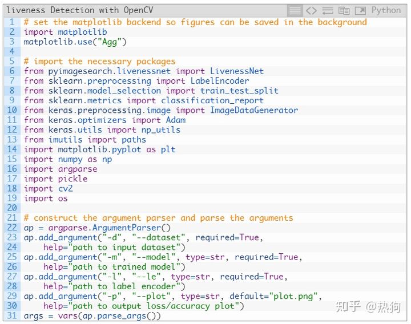Click the add_argument "--dataset" line
Image resolution: width=411 pixels, height=324 pixels.
144,237
